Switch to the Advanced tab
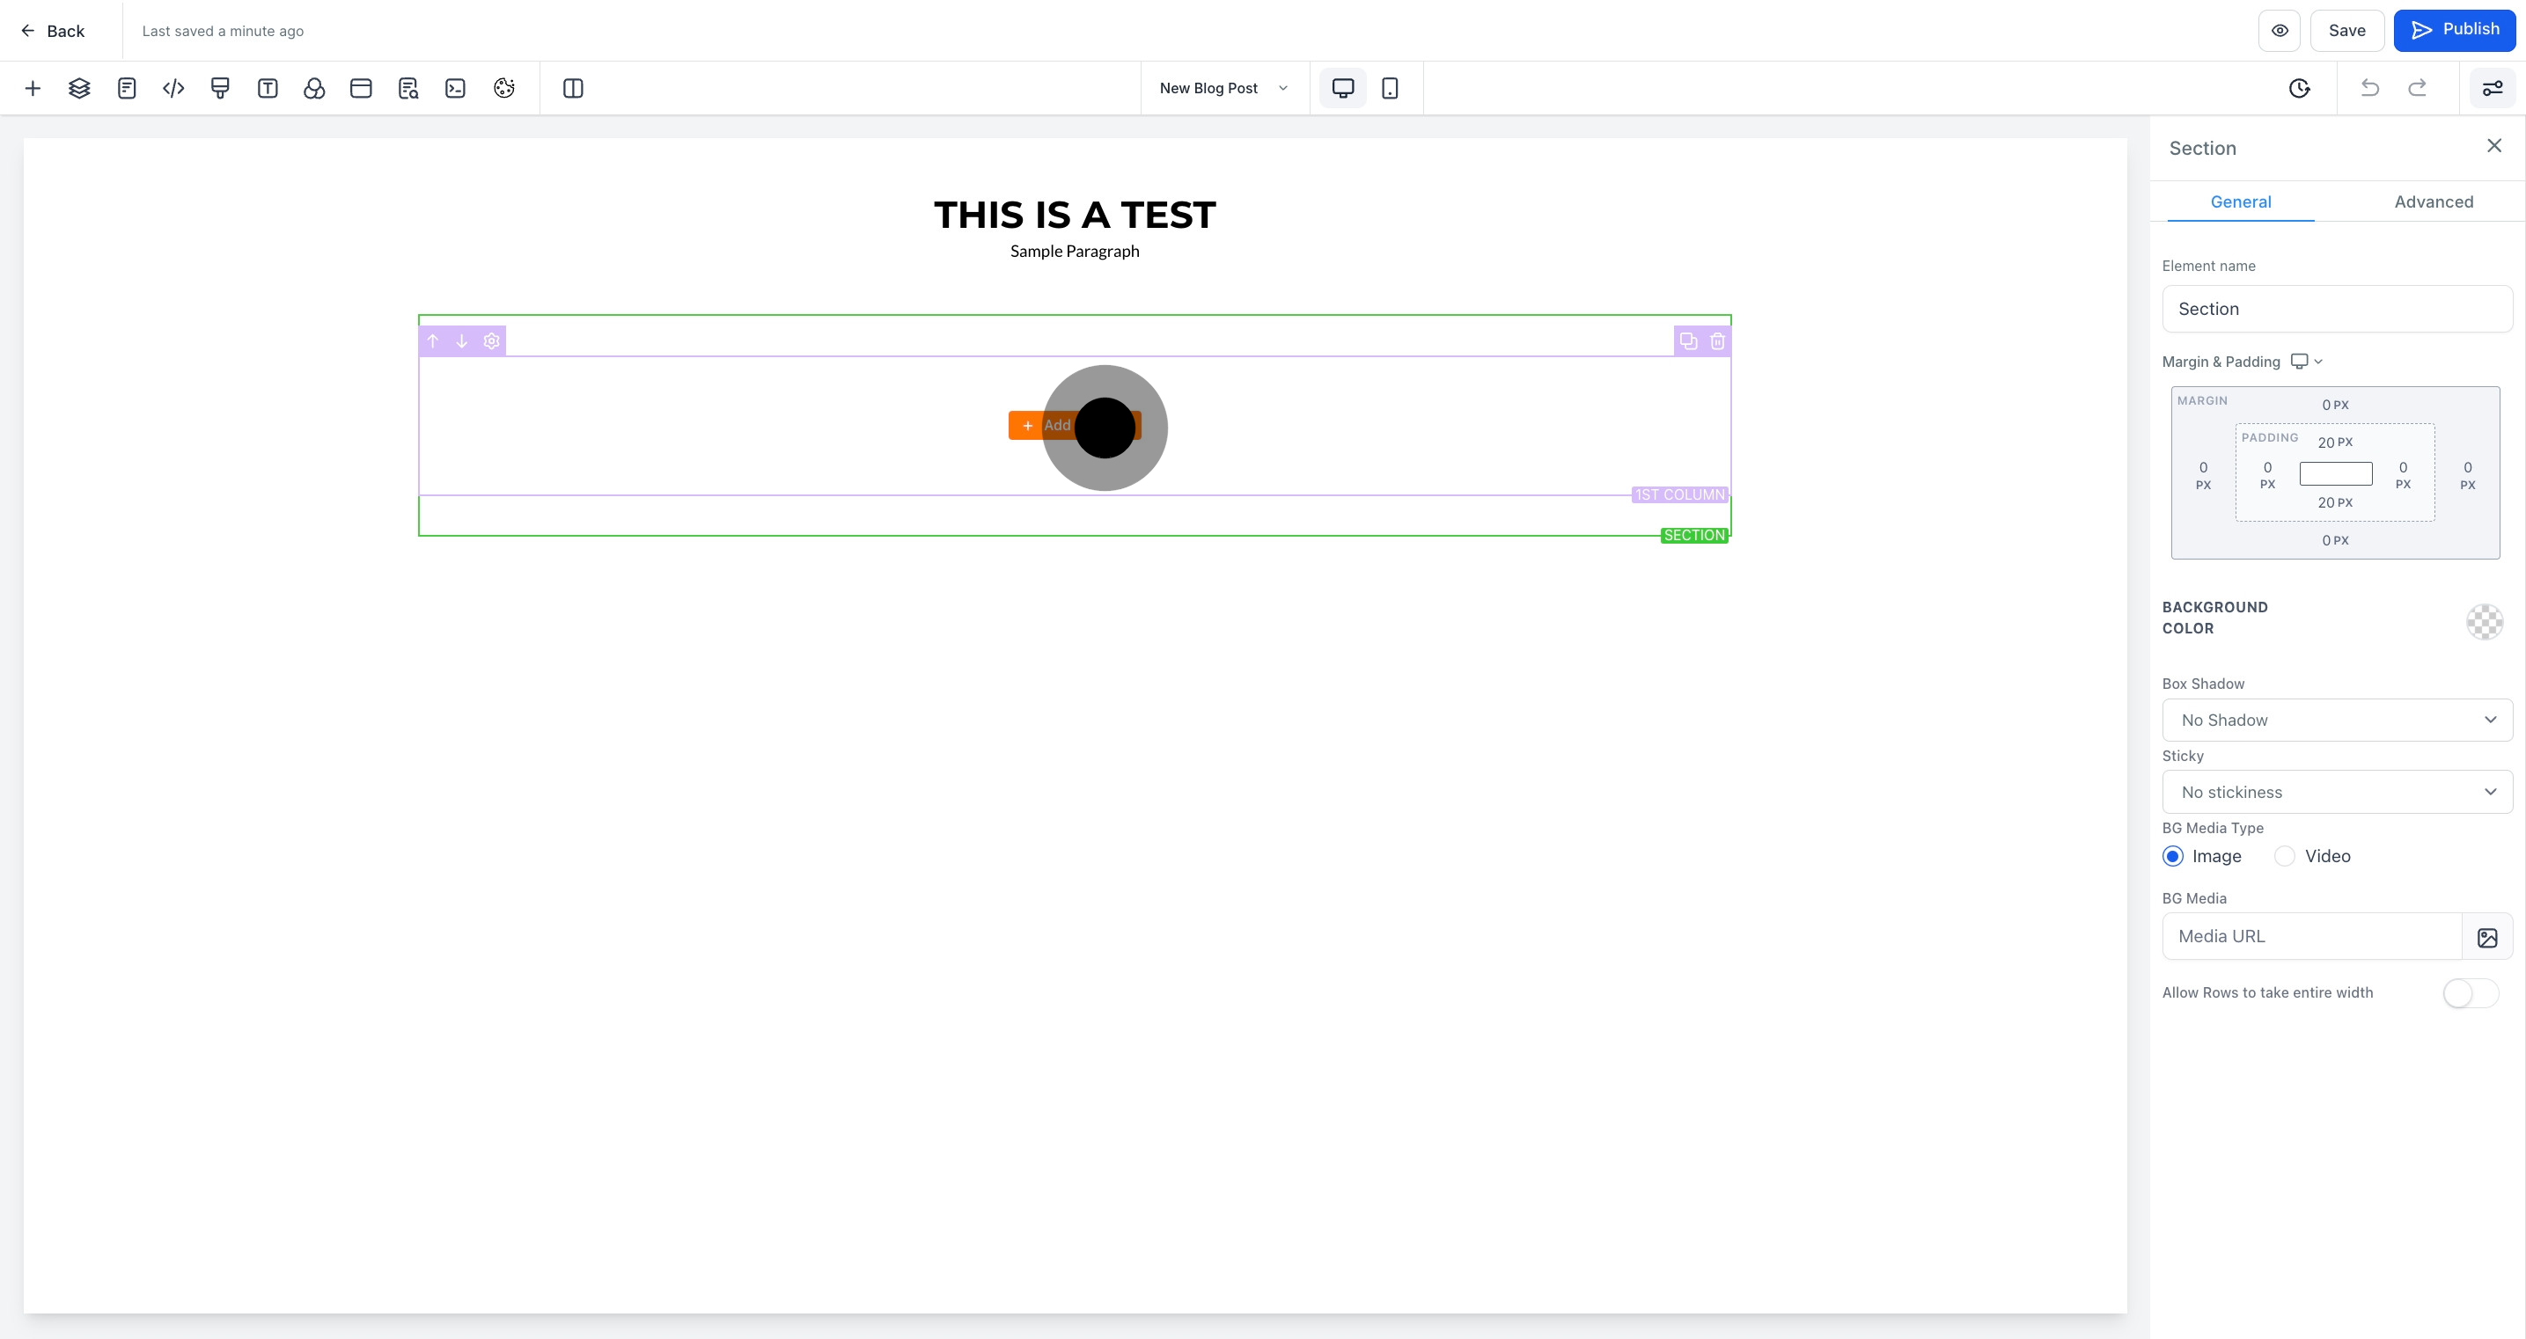Screen dimensions: 2526x1339 point(2434,202)
